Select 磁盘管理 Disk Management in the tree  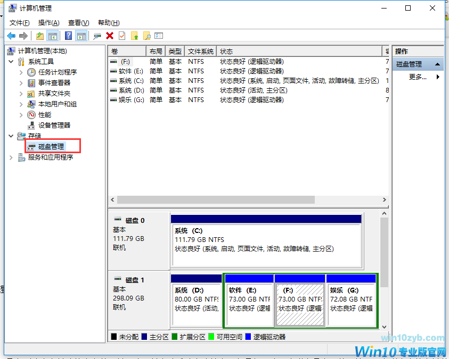point(51,146)
